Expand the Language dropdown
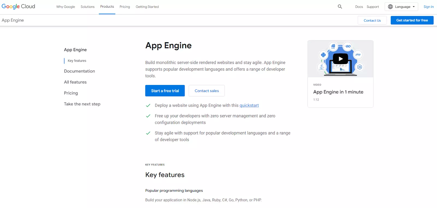 (401, 7)
